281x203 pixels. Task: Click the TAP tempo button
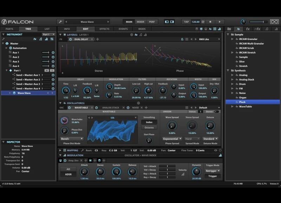187,22
